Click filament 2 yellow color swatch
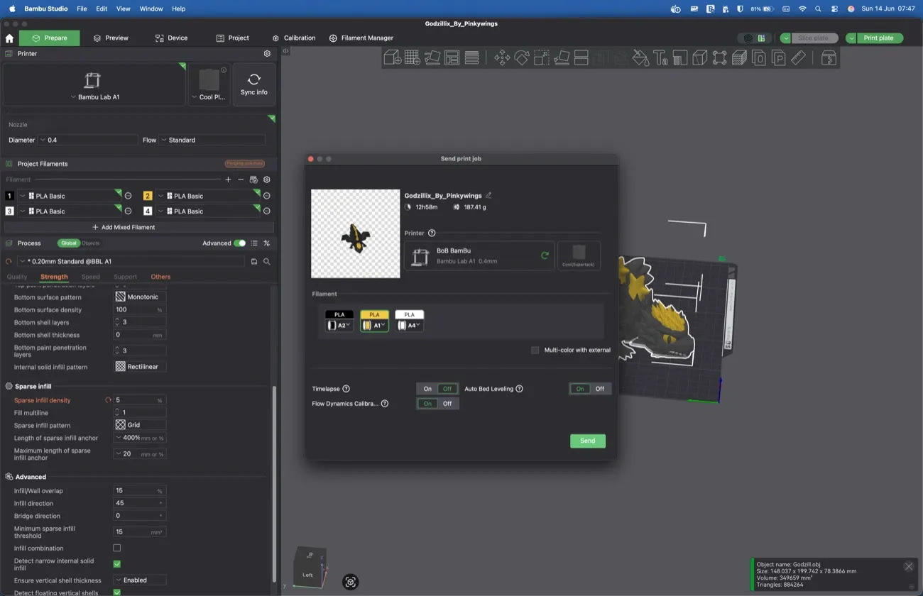The height and width of the screenshot is (596, 923). pos(148,196)
